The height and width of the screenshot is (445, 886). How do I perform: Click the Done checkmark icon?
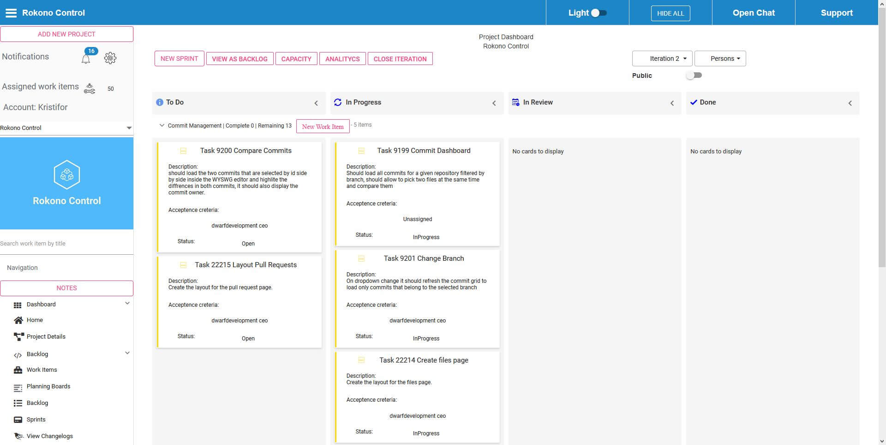pyautogui.click(x=694, y=102)
